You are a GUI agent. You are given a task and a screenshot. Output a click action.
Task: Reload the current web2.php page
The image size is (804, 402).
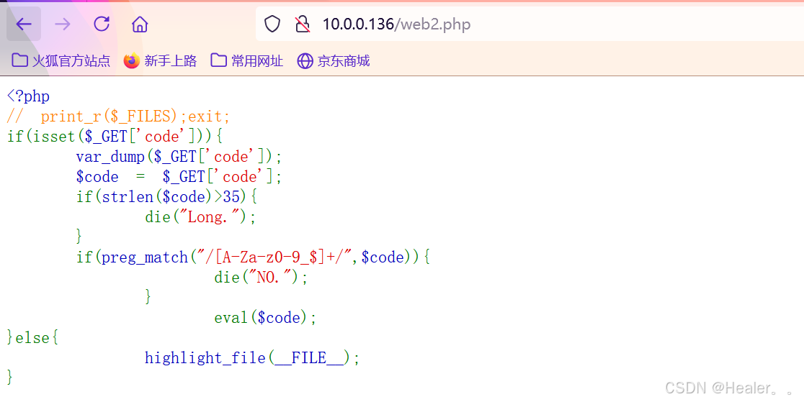click(102, 24)
